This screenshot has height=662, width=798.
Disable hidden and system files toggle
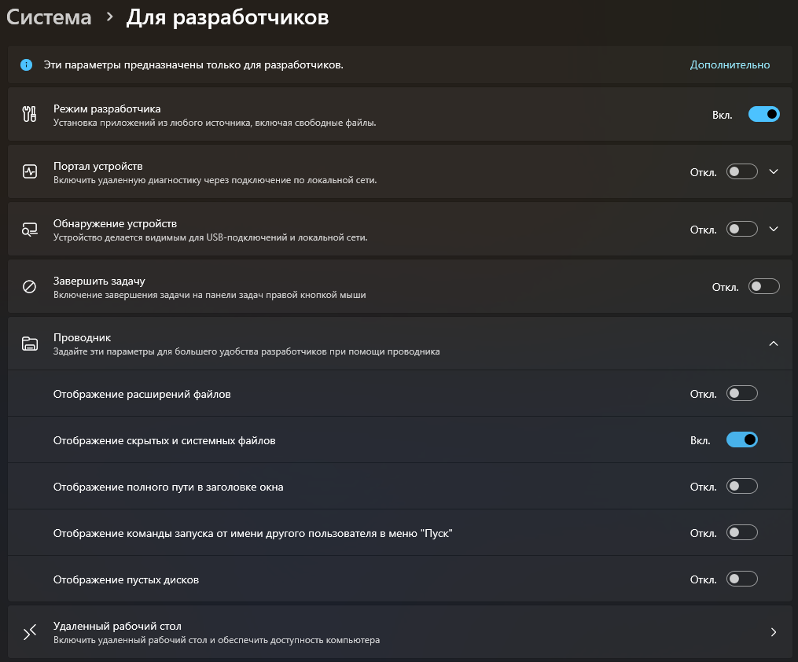(x=741, y=440)
